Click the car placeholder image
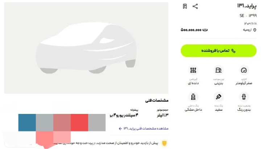The height and width of the screenshot is (149, 261). click(x=86, y=47)
